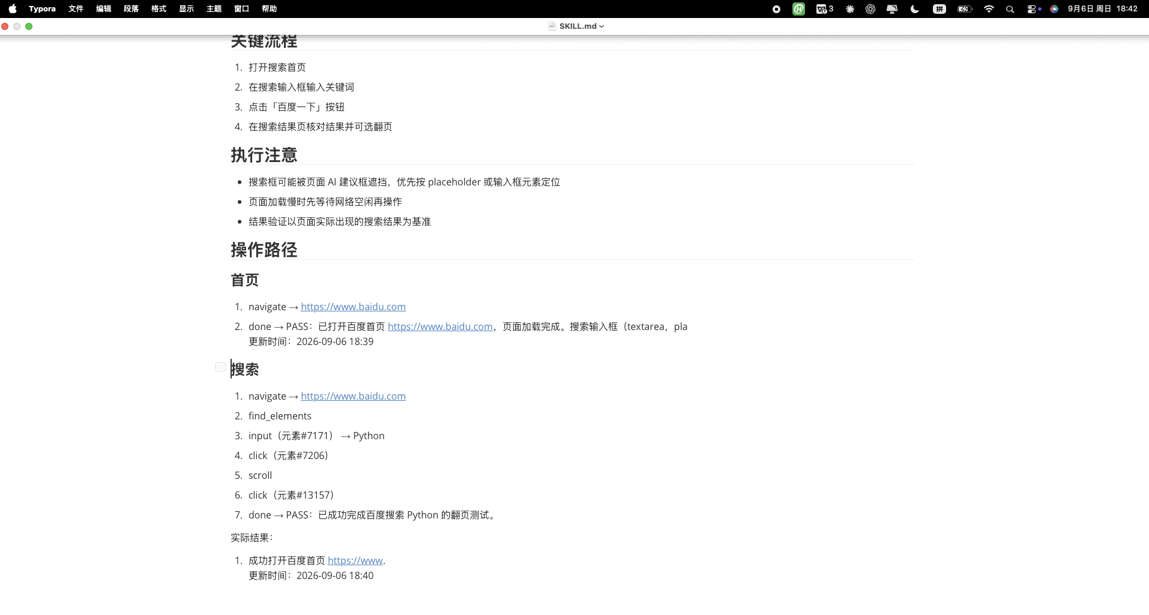
Task: Toggle the Do Not Disturb moon icon
Action: point(915,9)
